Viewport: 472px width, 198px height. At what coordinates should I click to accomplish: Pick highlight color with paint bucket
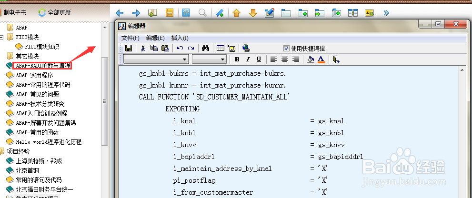tap(311, 59)
